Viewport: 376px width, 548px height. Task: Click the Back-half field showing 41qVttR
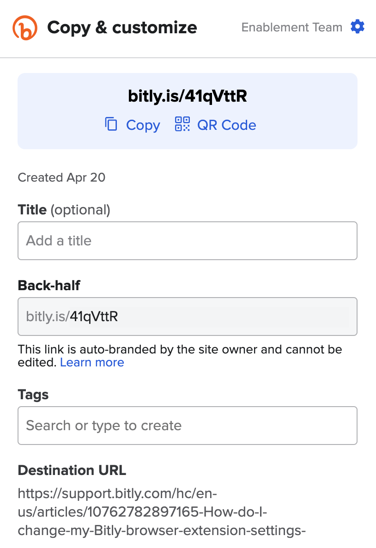click(187, 316)
